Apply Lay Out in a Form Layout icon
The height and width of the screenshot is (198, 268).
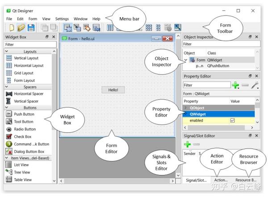point(158,28)
